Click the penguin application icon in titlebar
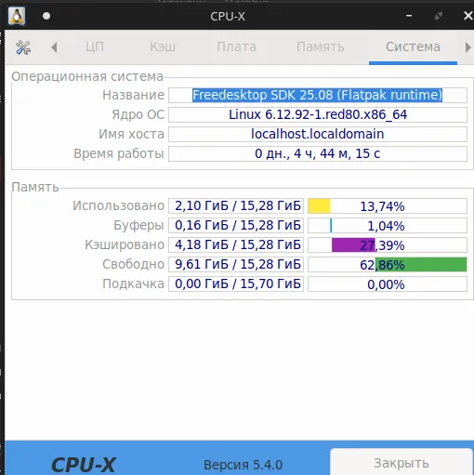Viewport: 474px width, 475px height. tap(17, 16)
